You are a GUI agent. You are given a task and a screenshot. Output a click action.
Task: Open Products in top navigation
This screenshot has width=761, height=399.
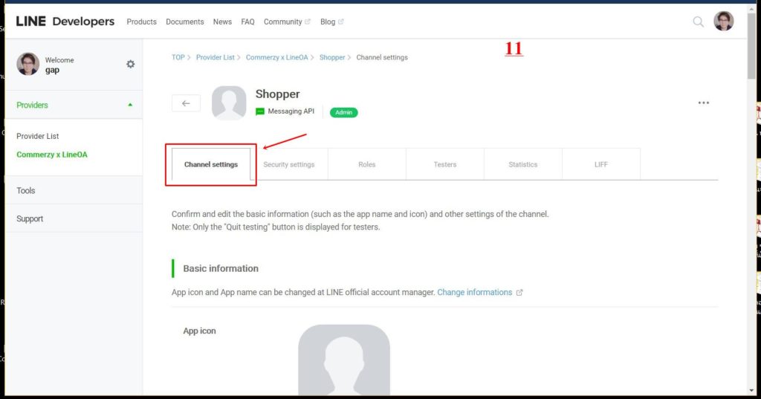(142, 22)
